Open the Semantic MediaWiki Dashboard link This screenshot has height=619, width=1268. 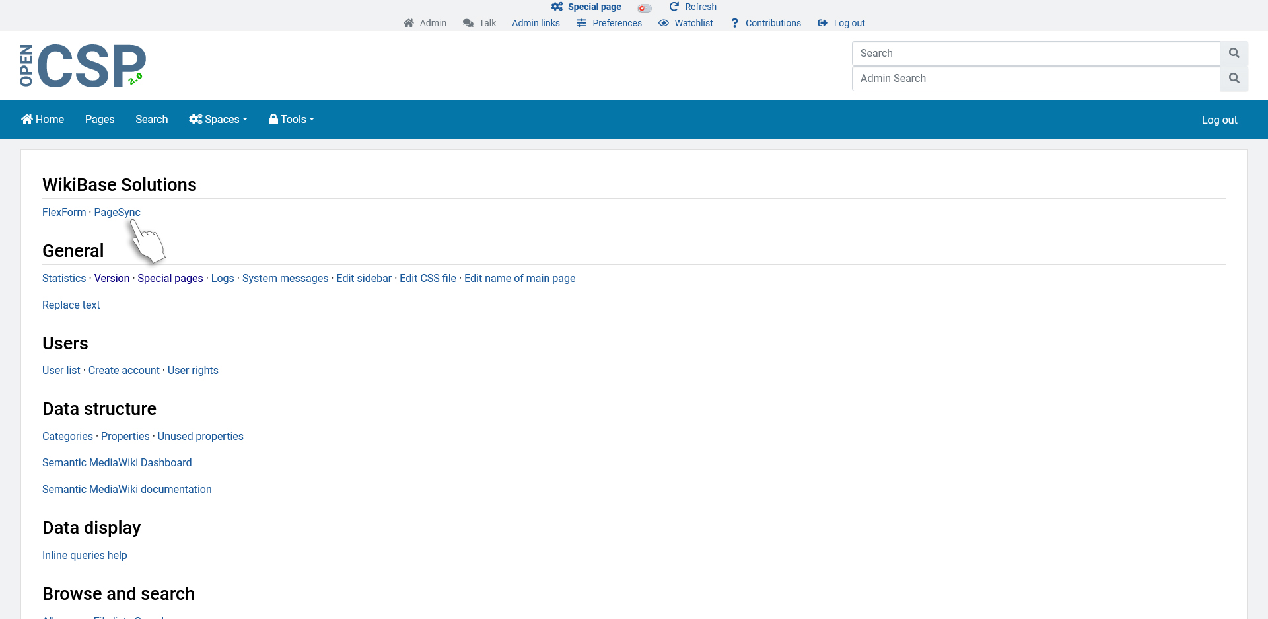(117, 462)
